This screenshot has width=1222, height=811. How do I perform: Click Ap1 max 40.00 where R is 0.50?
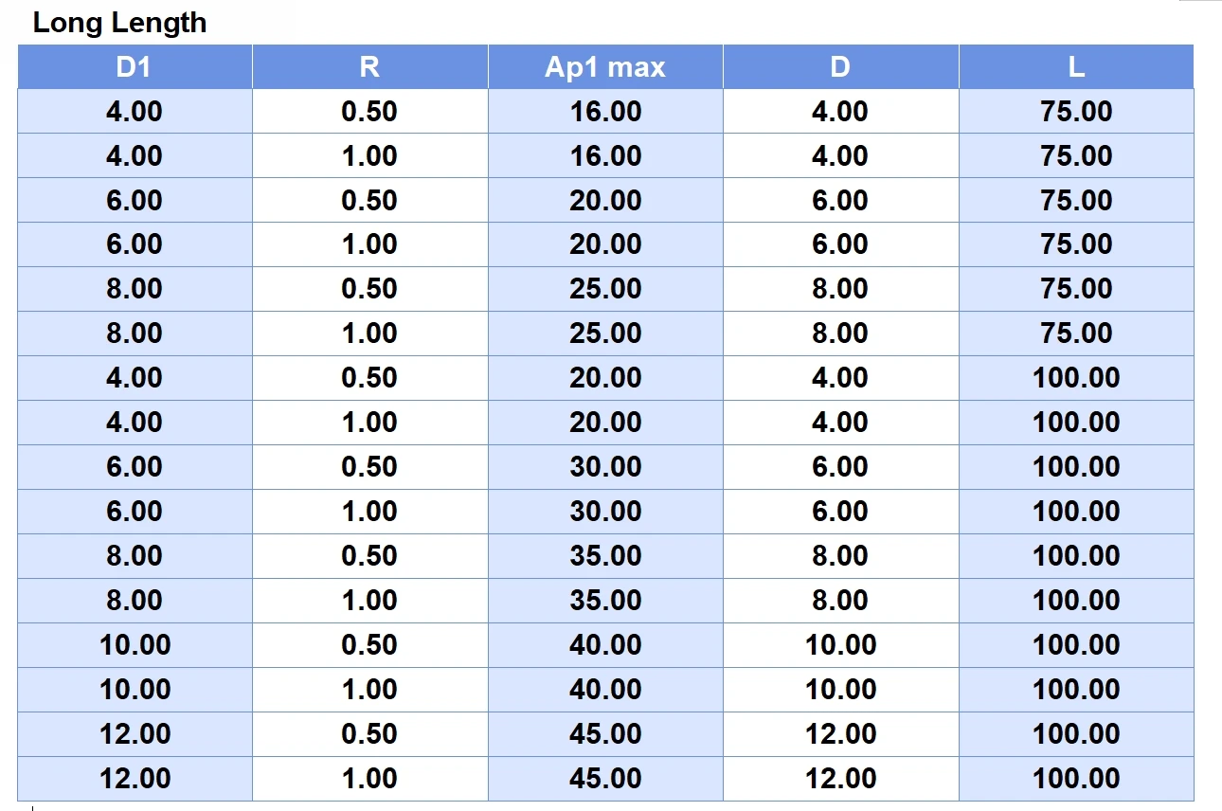point(605,645)
